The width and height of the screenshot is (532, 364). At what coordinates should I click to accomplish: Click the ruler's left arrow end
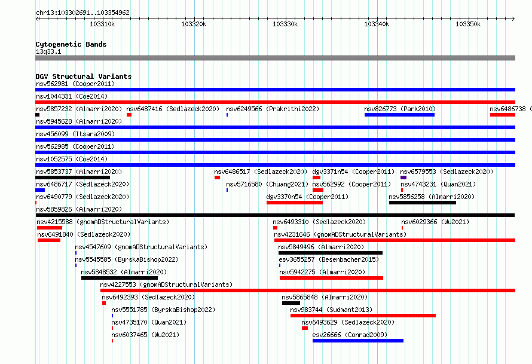click(37, 19)
